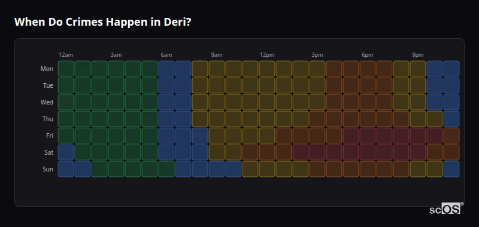Screen dimensions: 479x227
Task: Click the Sunday 9am blue cell
Action: tap(217, 169)
